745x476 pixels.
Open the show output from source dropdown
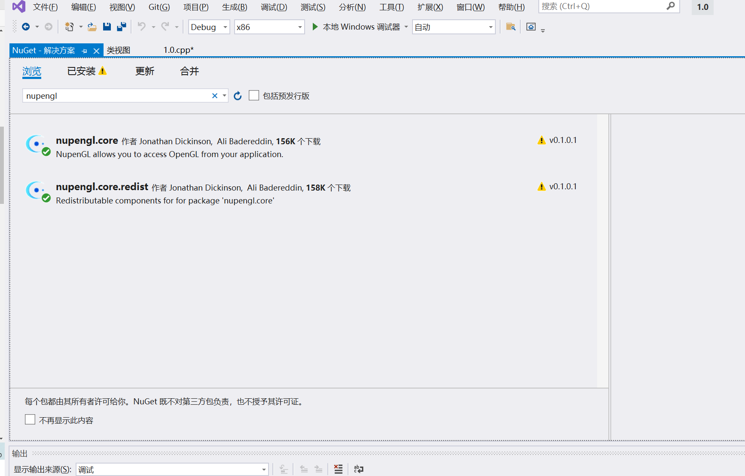[264, 470]
